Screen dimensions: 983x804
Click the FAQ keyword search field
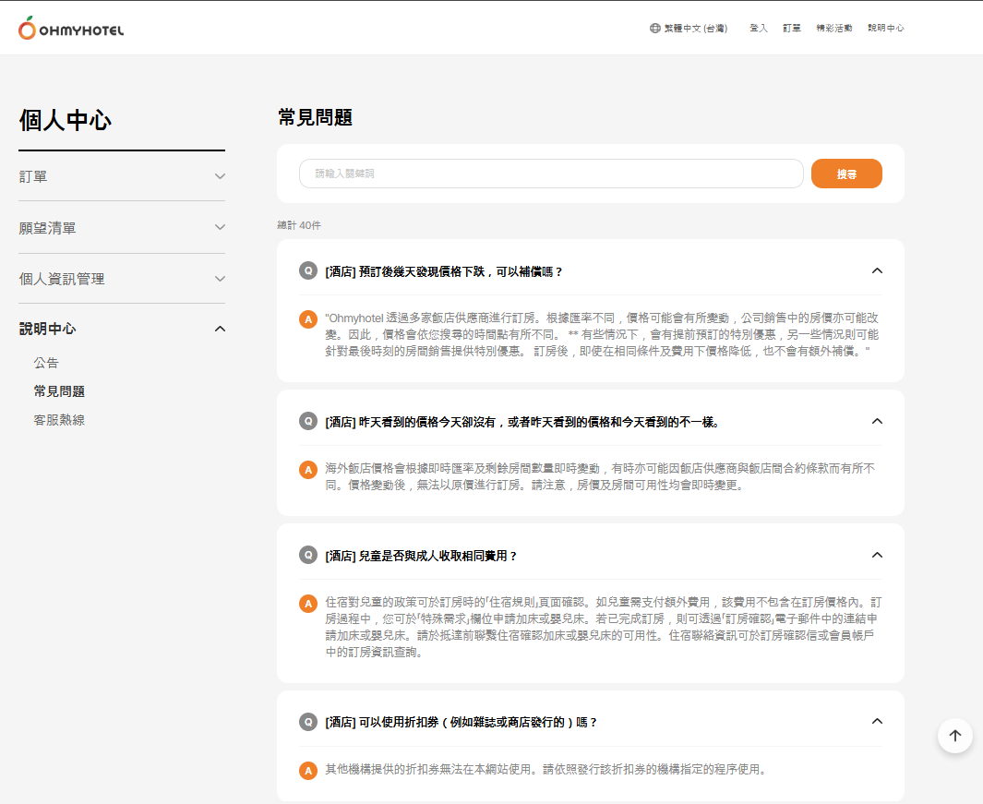click(551, 174)
